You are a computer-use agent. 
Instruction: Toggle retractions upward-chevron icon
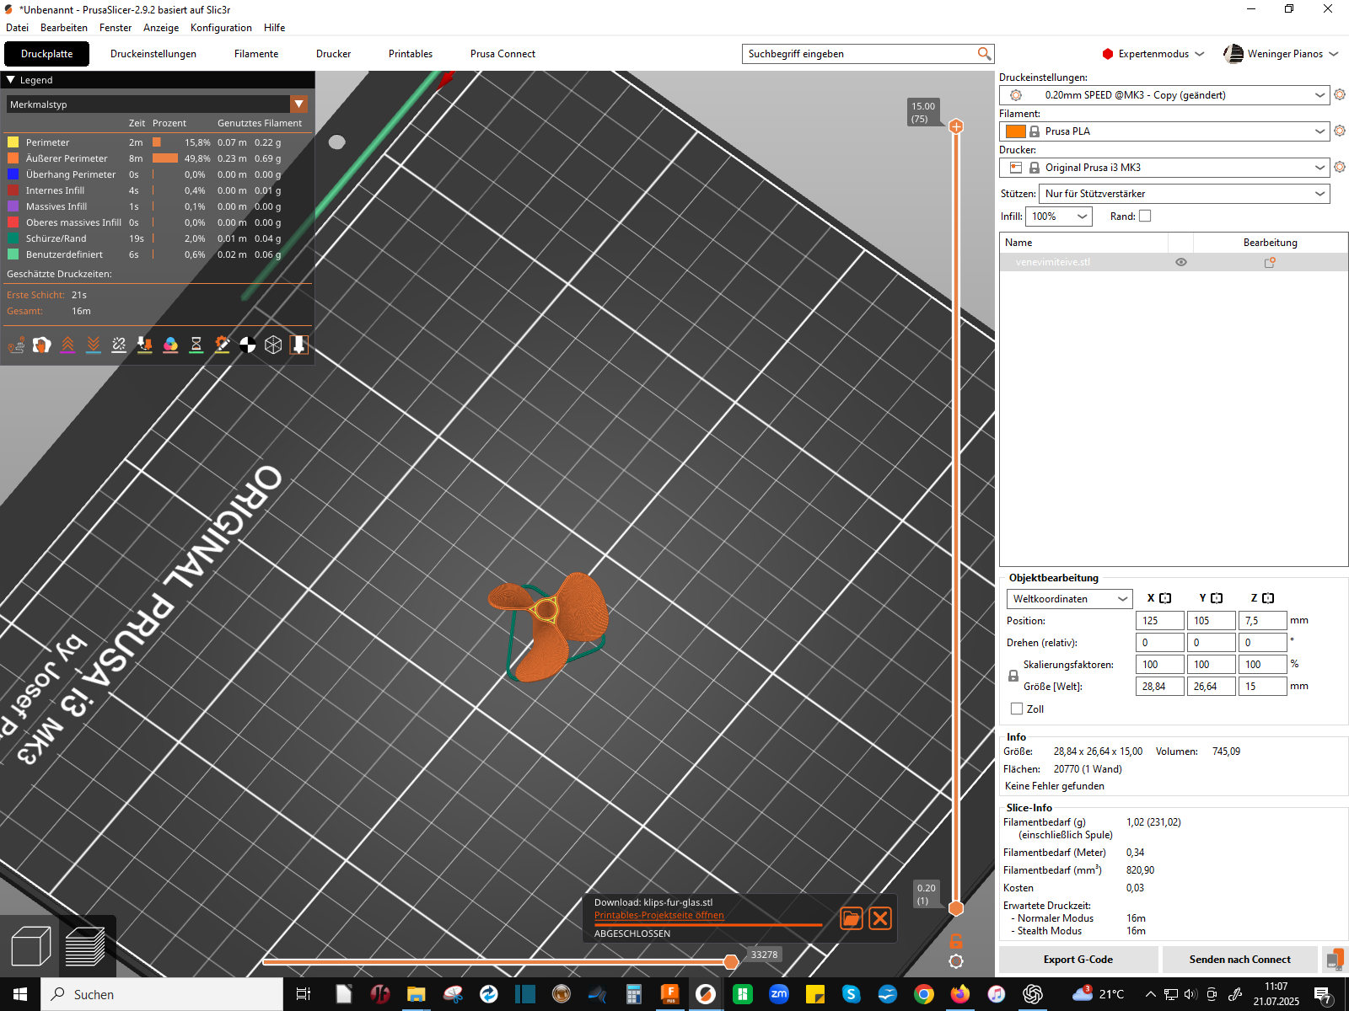(x=67, y=345)
